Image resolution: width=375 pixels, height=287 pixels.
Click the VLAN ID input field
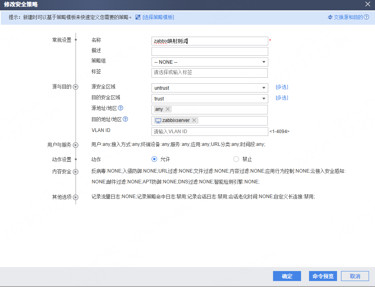pyautogui.click(x=209, y=132)
